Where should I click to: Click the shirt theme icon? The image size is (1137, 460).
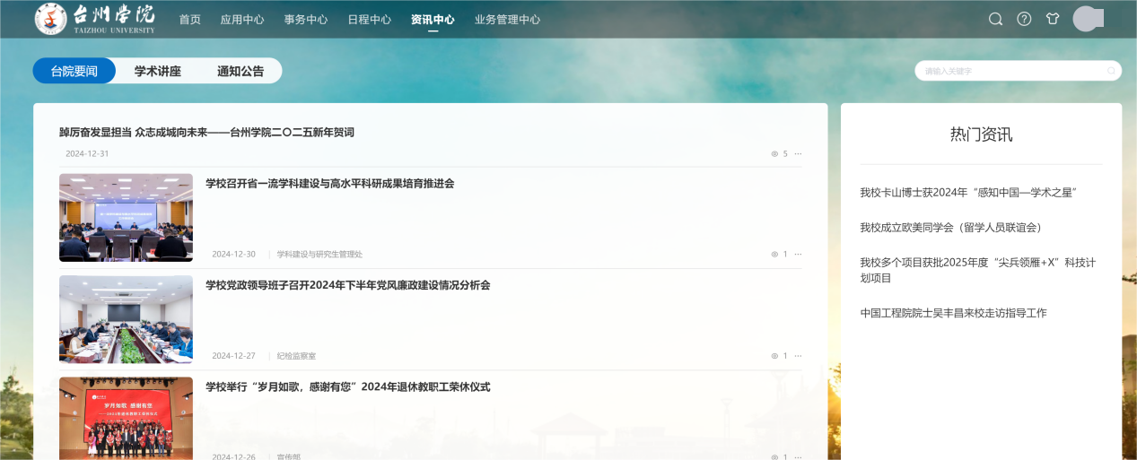pyautogui.click(x=1053, y=19)
